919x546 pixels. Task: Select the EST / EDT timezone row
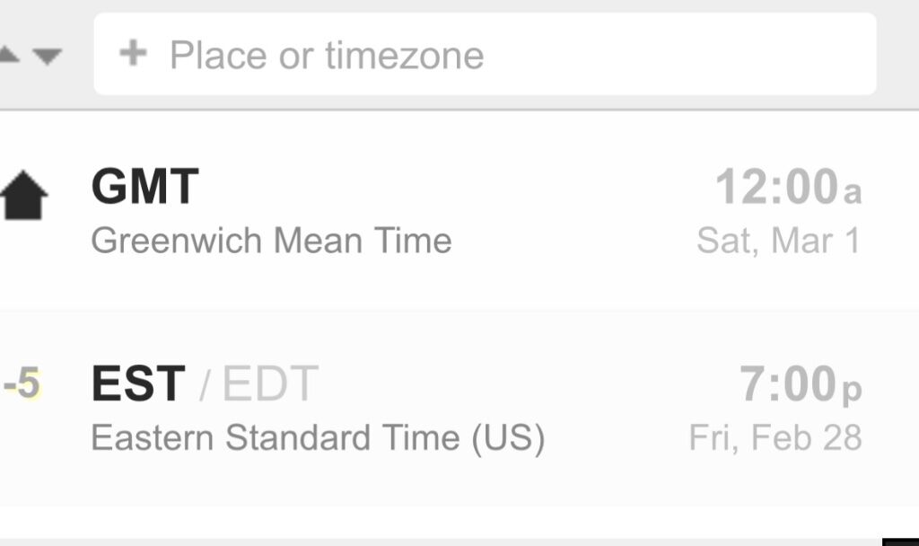click(x=459, y=409)
